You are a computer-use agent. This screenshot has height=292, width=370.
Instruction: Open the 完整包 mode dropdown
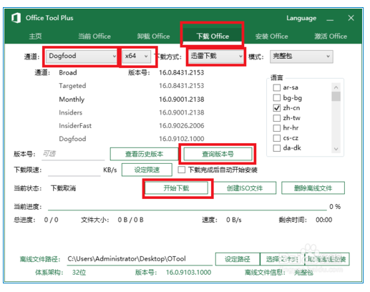pos(301,57)
